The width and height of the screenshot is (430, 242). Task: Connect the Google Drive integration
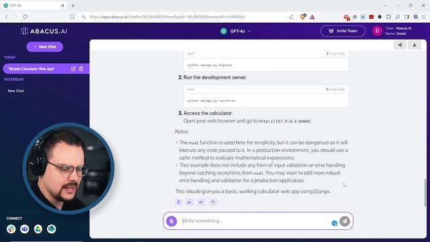click(x=38, y=229)
